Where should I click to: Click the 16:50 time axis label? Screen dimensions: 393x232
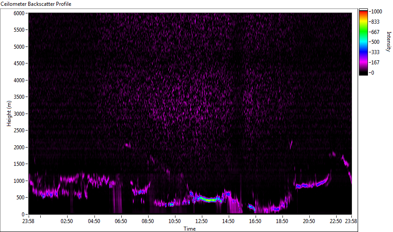(x=255, y=221)
